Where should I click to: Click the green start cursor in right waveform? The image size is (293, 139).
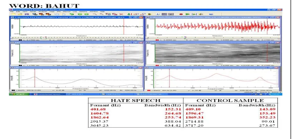pyautogui.click(x=155, y=26)
